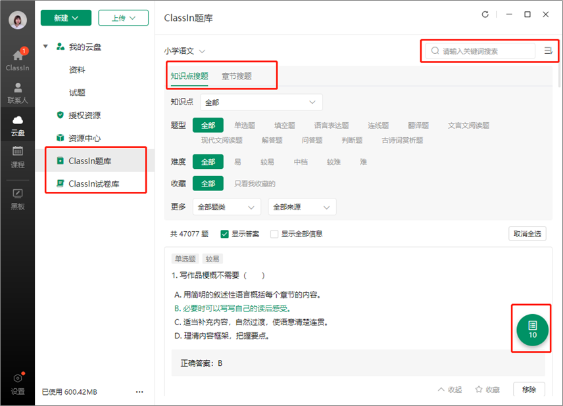Viewport: 563px width, 406px height.
Task: Open 设置 settings in sidebar
Action: pos(18,384)
